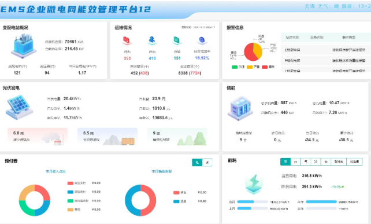Image resolution: width=371 pixels, height=224 pixels.
Task: Click the 当日用电 316.8 kW·h value
Action: click(x=312, y=175)
